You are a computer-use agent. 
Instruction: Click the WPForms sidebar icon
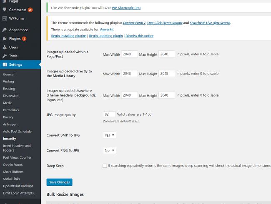tap(5, 18)
